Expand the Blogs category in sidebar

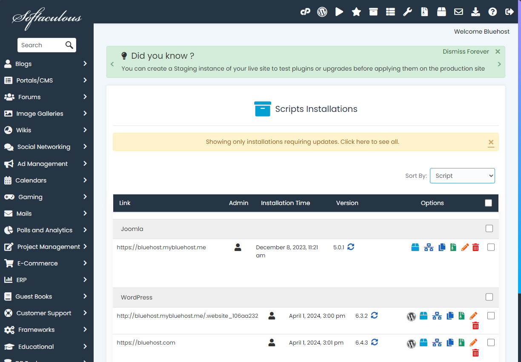pyautogui.click(x=46, y=64)
